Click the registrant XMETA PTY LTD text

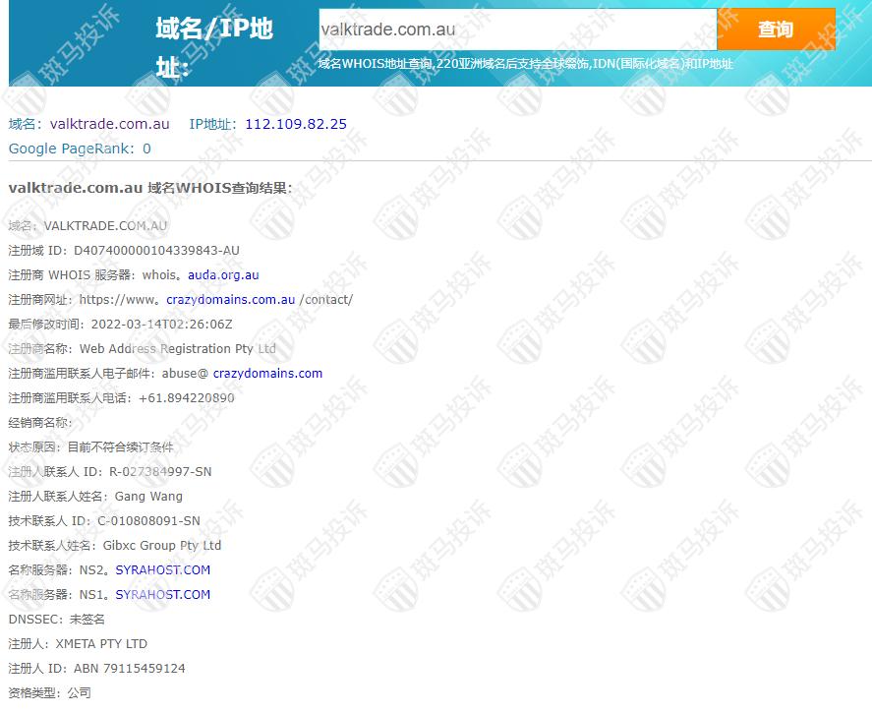[x=101, y=644]
